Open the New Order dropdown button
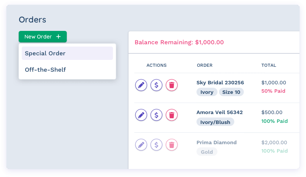This screenshot has width=306, height=177. (42, 37)
